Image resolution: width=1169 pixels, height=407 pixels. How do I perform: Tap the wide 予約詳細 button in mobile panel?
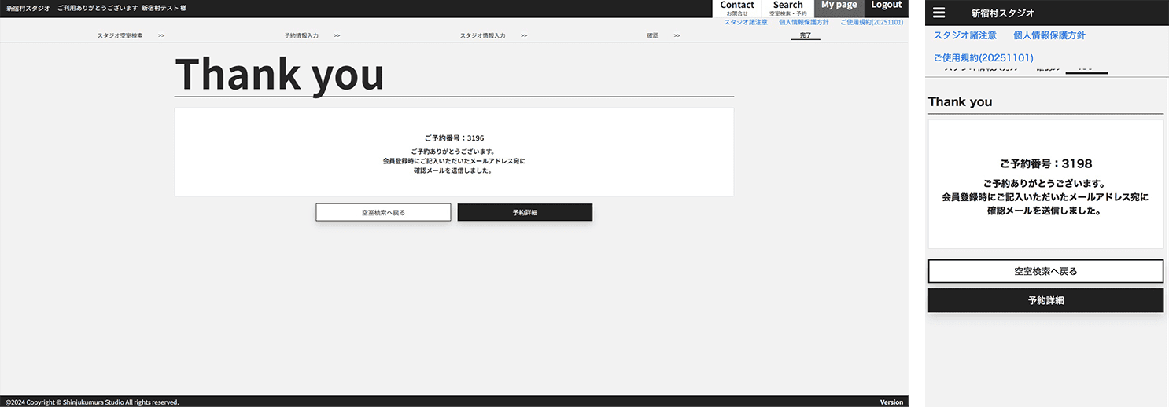(x=1045, y=300)
